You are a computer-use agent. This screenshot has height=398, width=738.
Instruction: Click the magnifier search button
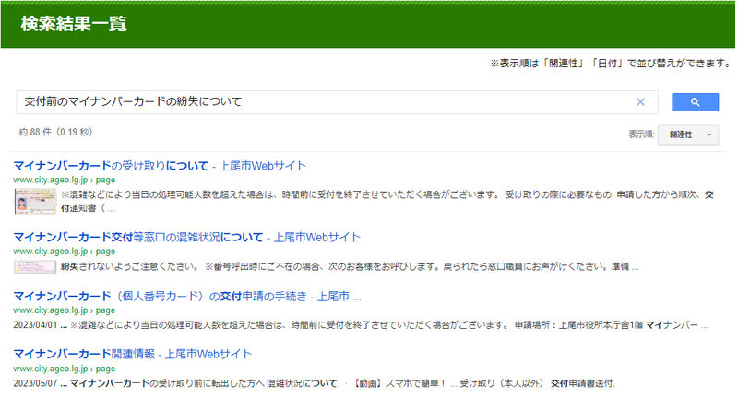pos(695,102)
